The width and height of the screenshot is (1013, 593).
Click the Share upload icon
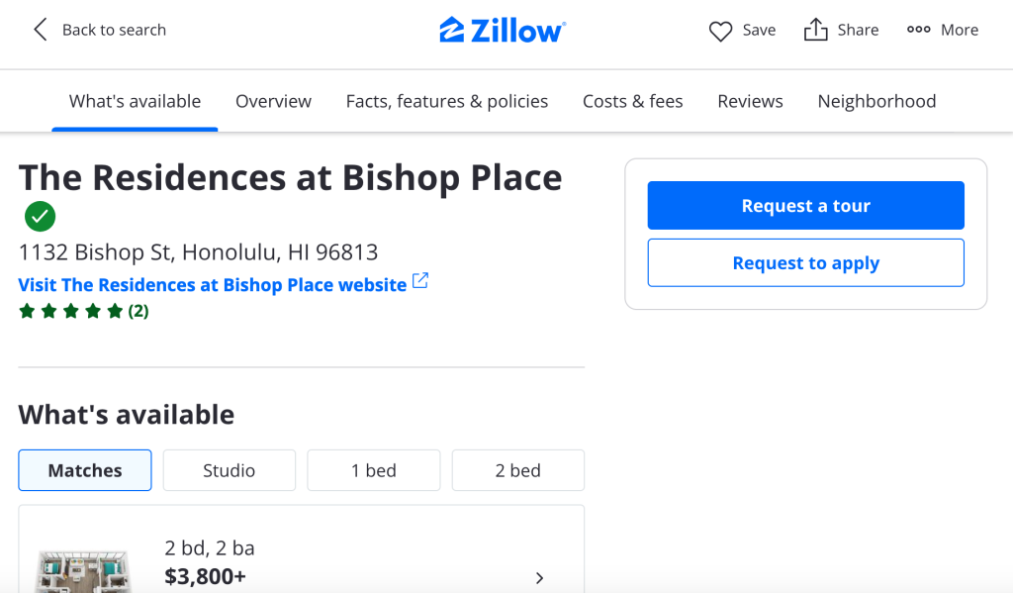coord(815,30)
